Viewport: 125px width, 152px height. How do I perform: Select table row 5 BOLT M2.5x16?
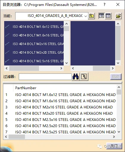tap(60, 120)
